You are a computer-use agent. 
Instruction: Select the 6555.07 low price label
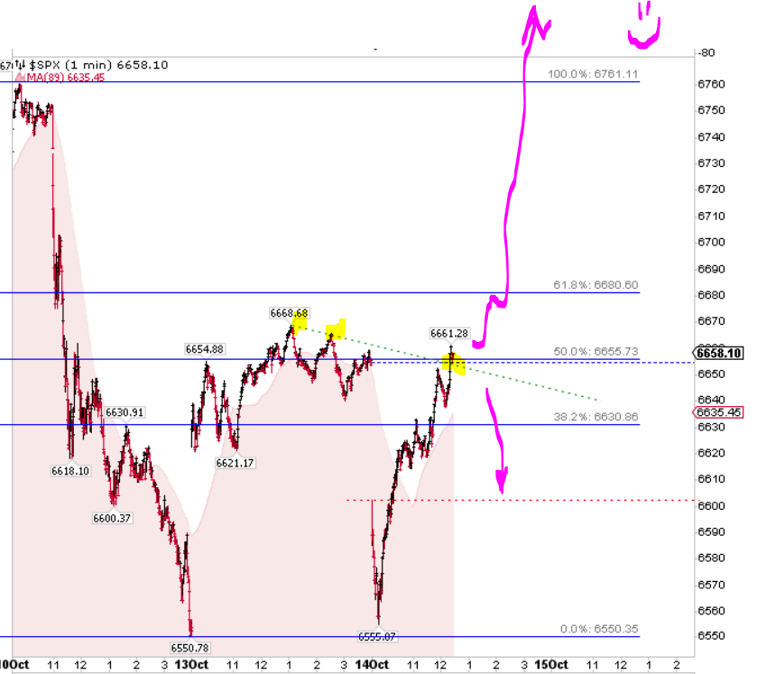[376, 637]
